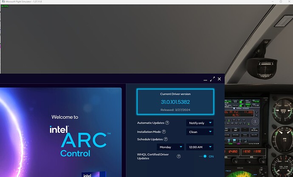The height and width of the screenshot is (177, 293).
Task: Click the help icon beside Installation Mode
Action: [x=163, y=132]
